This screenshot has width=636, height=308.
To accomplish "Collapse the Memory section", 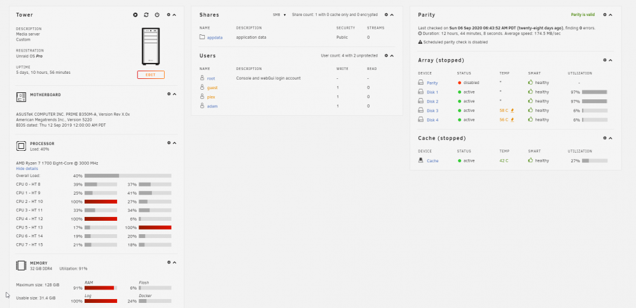I will click(x=174, y=262).
